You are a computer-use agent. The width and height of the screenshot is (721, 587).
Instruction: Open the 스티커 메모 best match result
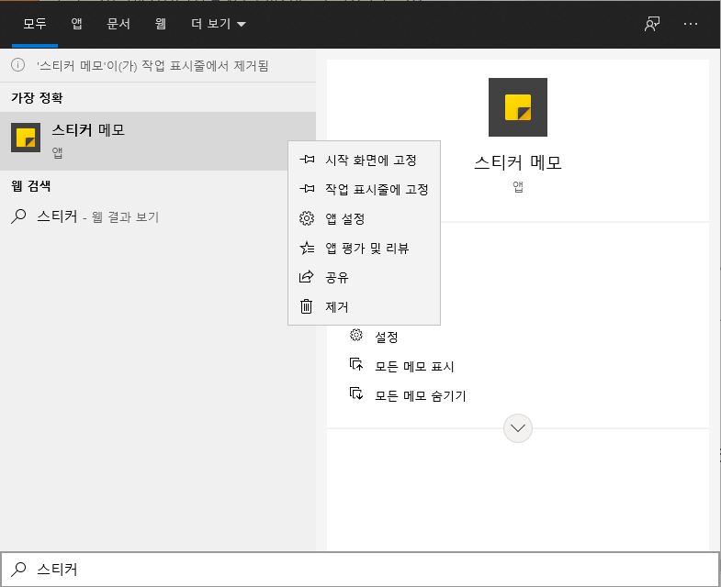click(158, 141)
